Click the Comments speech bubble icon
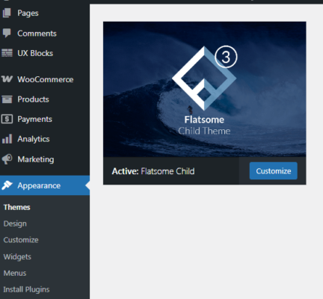Image resolution: width=323 pixels, height=299 pixels. pyautogui.click(x=7, y=33)
